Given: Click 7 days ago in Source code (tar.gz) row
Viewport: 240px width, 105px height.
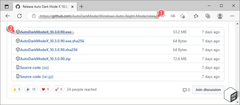Looking at the screenshot, I should tap(211, 77).
